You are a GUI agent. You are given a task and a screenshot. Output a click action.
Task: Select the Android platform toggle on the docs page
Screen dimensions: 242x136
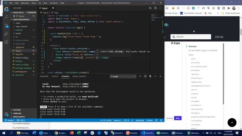tap(170, 118)
